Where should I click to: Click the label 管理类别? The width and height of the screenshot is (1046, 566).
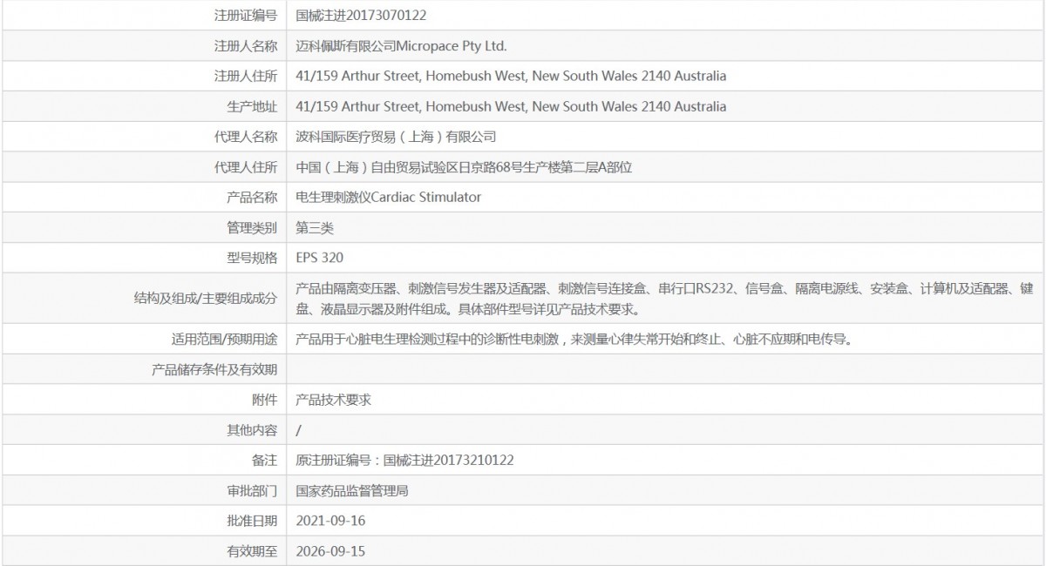tap(252, 228)
